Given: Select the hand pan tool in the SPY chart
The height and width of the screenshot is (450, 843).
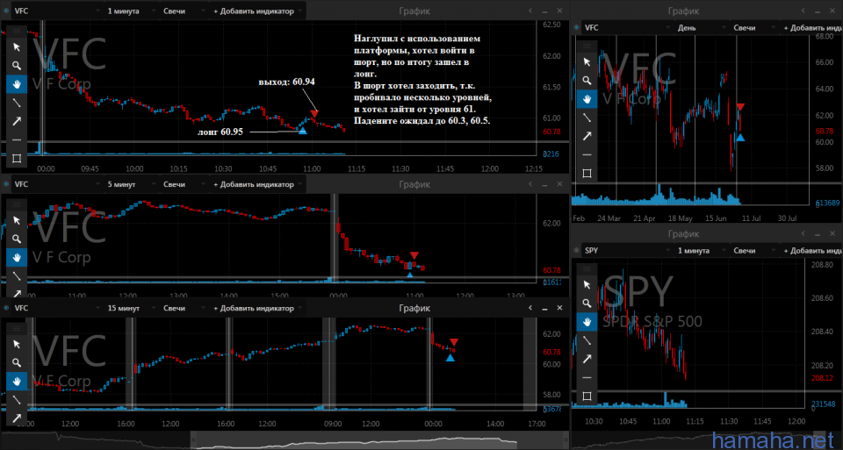Looking at the screenshot, I should 587,322.
